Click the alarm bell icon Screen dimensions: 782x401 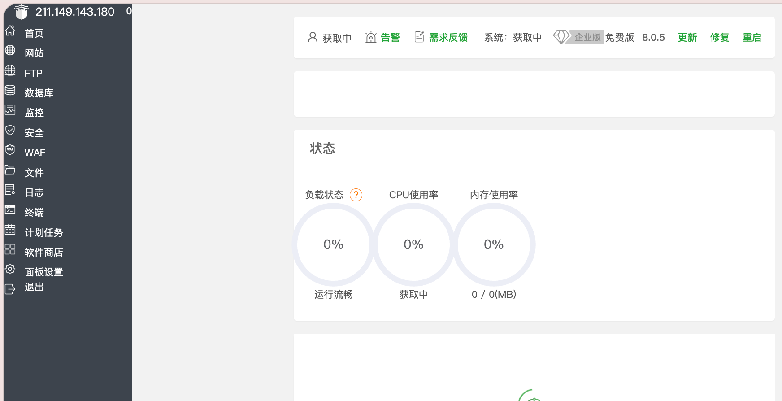(x=371, y=37)
